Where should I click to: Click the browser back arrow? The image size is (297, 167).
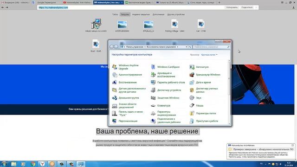(3, 7)
